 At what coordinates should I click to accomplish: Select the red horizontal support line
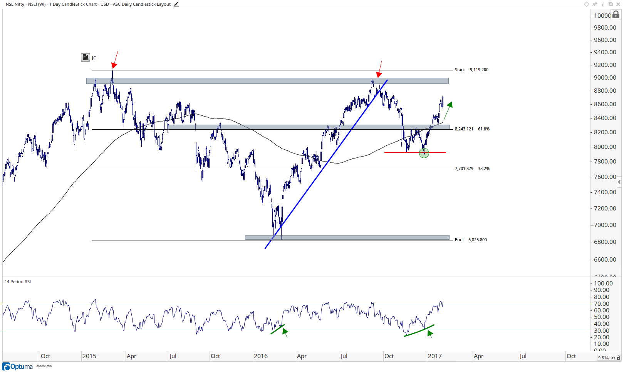point(415,153)
